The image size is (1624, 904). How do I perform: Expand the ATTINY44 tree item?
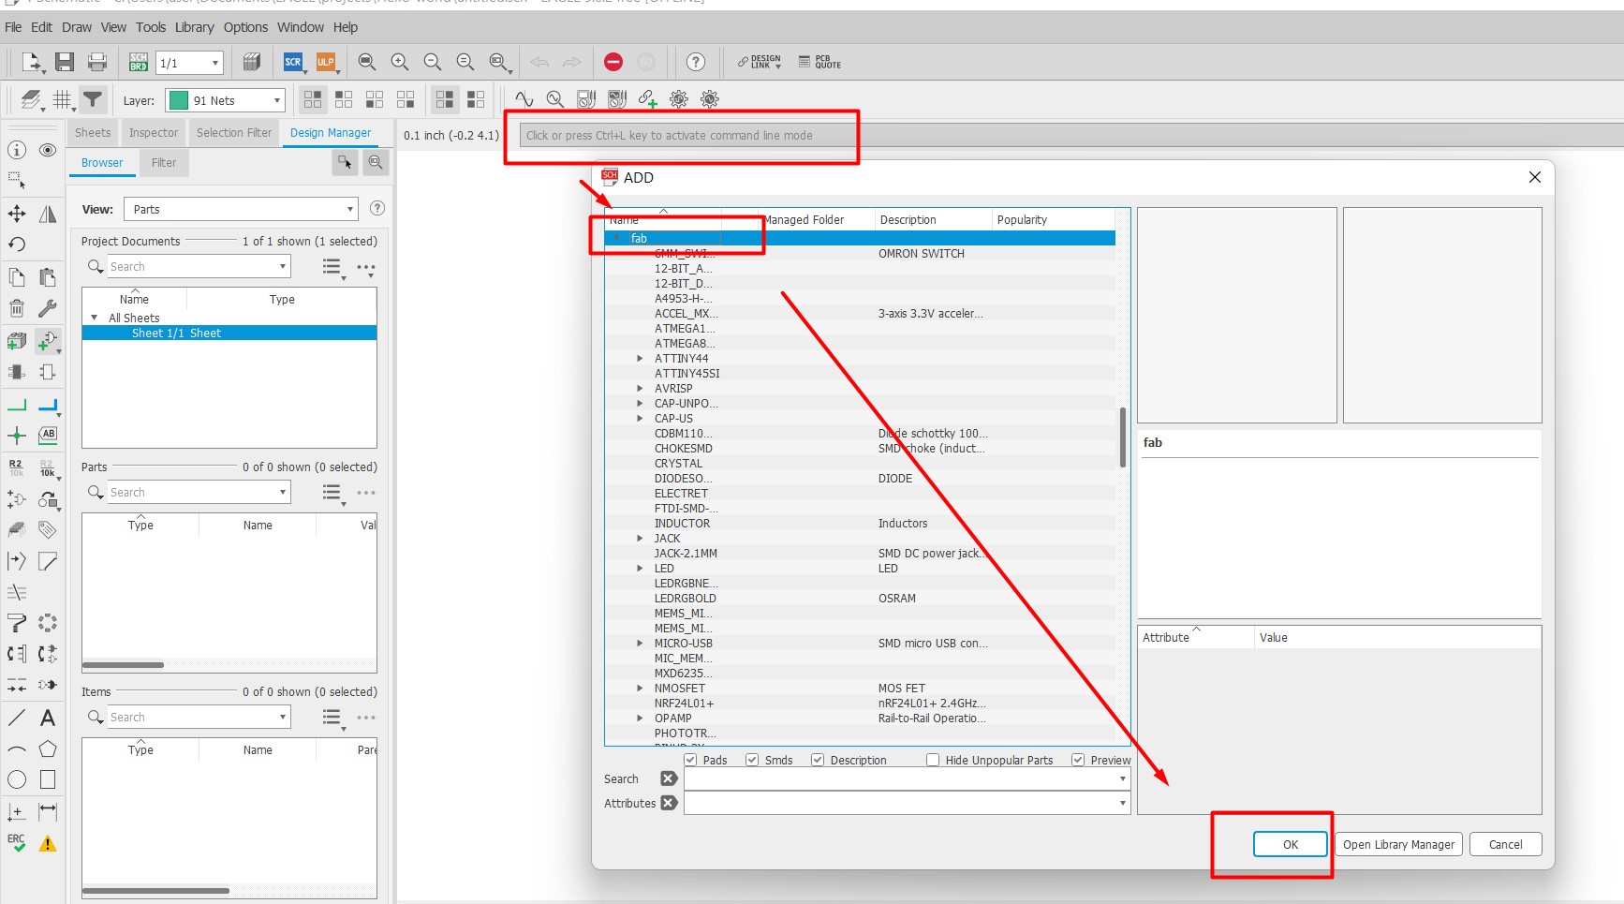(x=640, y=359)
